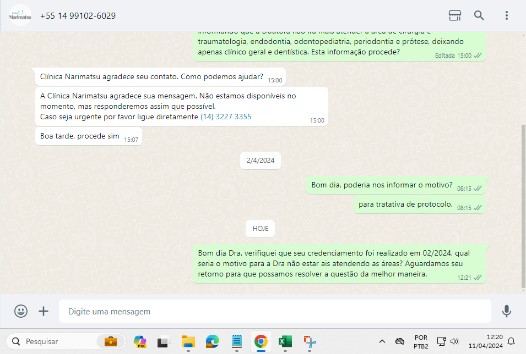Open Snipping Tool from taskbar
The image size is (526, 354).
(x=310, y=341)
